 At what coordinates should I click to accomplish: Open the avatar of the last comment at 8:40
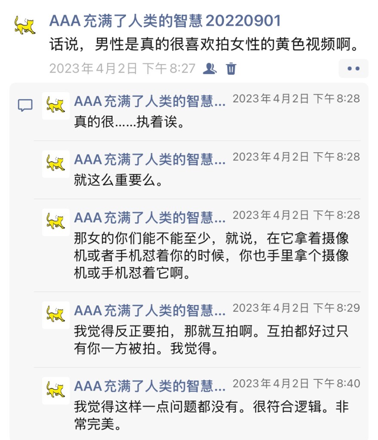coord(56,391)
